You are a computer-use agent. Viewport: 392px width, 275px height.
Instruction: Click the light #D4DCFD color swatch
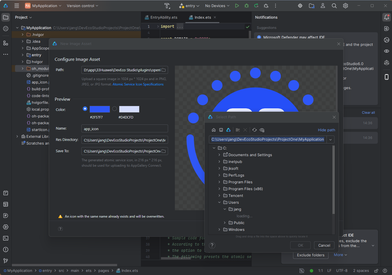coord(129,109)
